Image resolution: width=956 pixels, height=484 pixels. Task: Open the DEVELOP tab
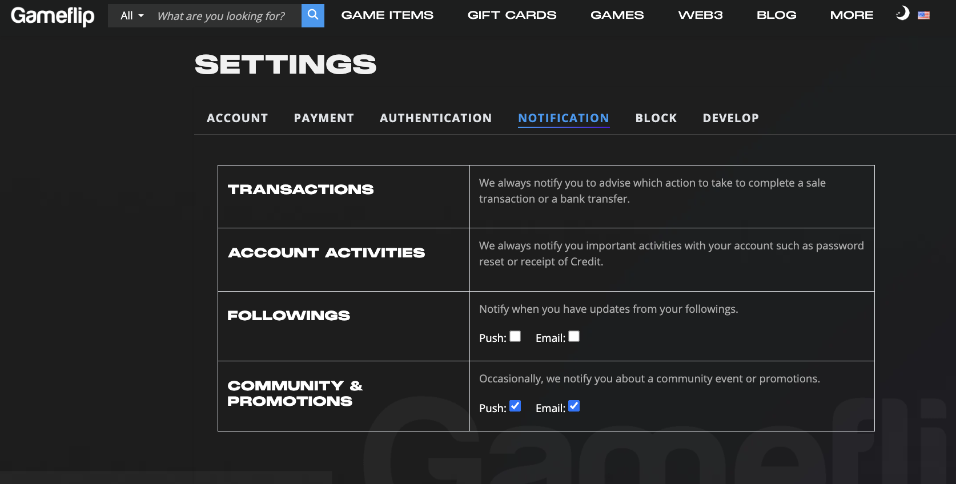click(730, 118)
